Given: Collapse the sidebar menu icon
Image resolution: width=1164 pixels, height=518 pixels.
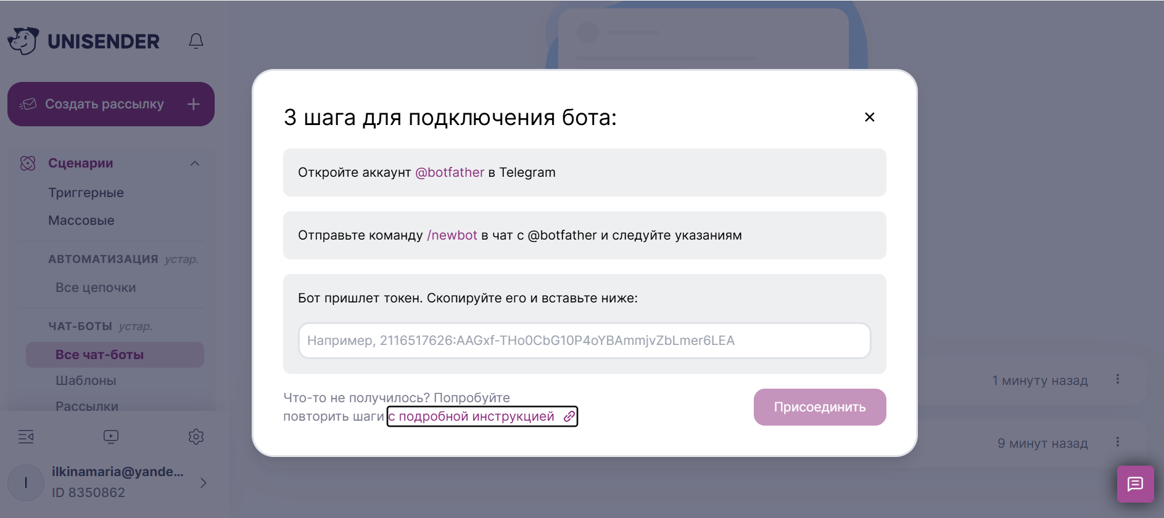Looking at the screenshot, I should 26,437.
